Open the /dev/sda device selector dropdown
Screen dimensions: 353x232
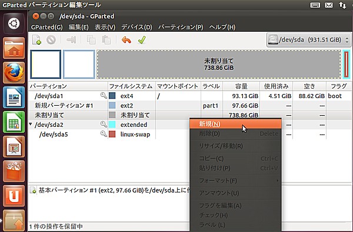click(308, 40)
